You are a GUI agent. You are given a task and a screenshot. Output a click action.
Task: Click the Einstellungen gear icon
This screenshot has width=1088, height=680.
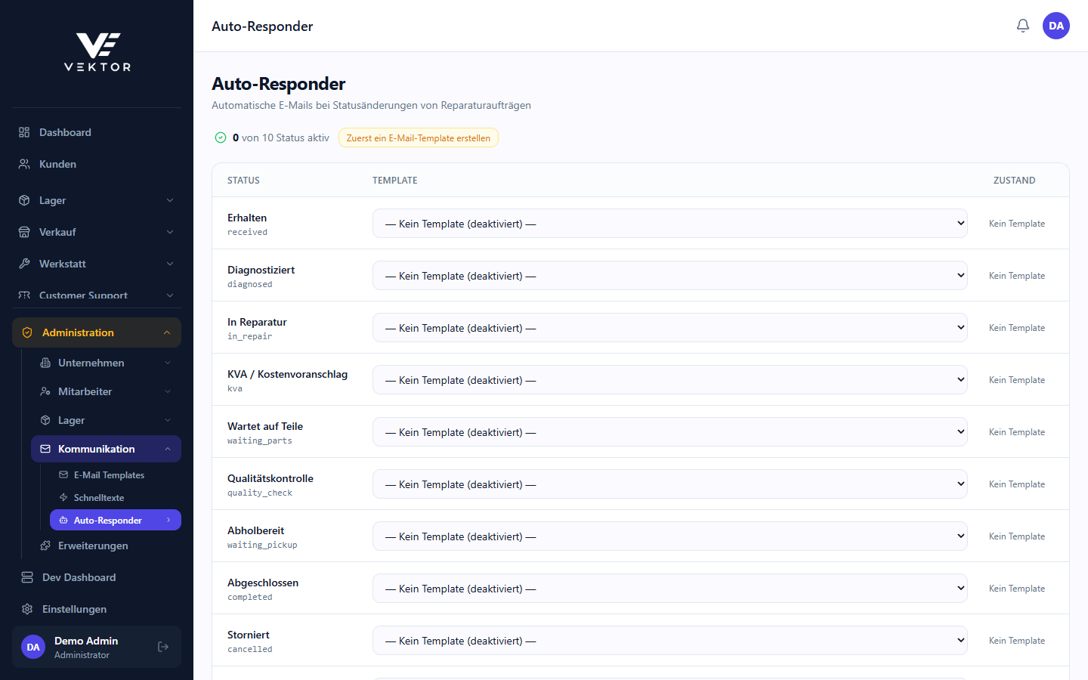coord(27,609)
